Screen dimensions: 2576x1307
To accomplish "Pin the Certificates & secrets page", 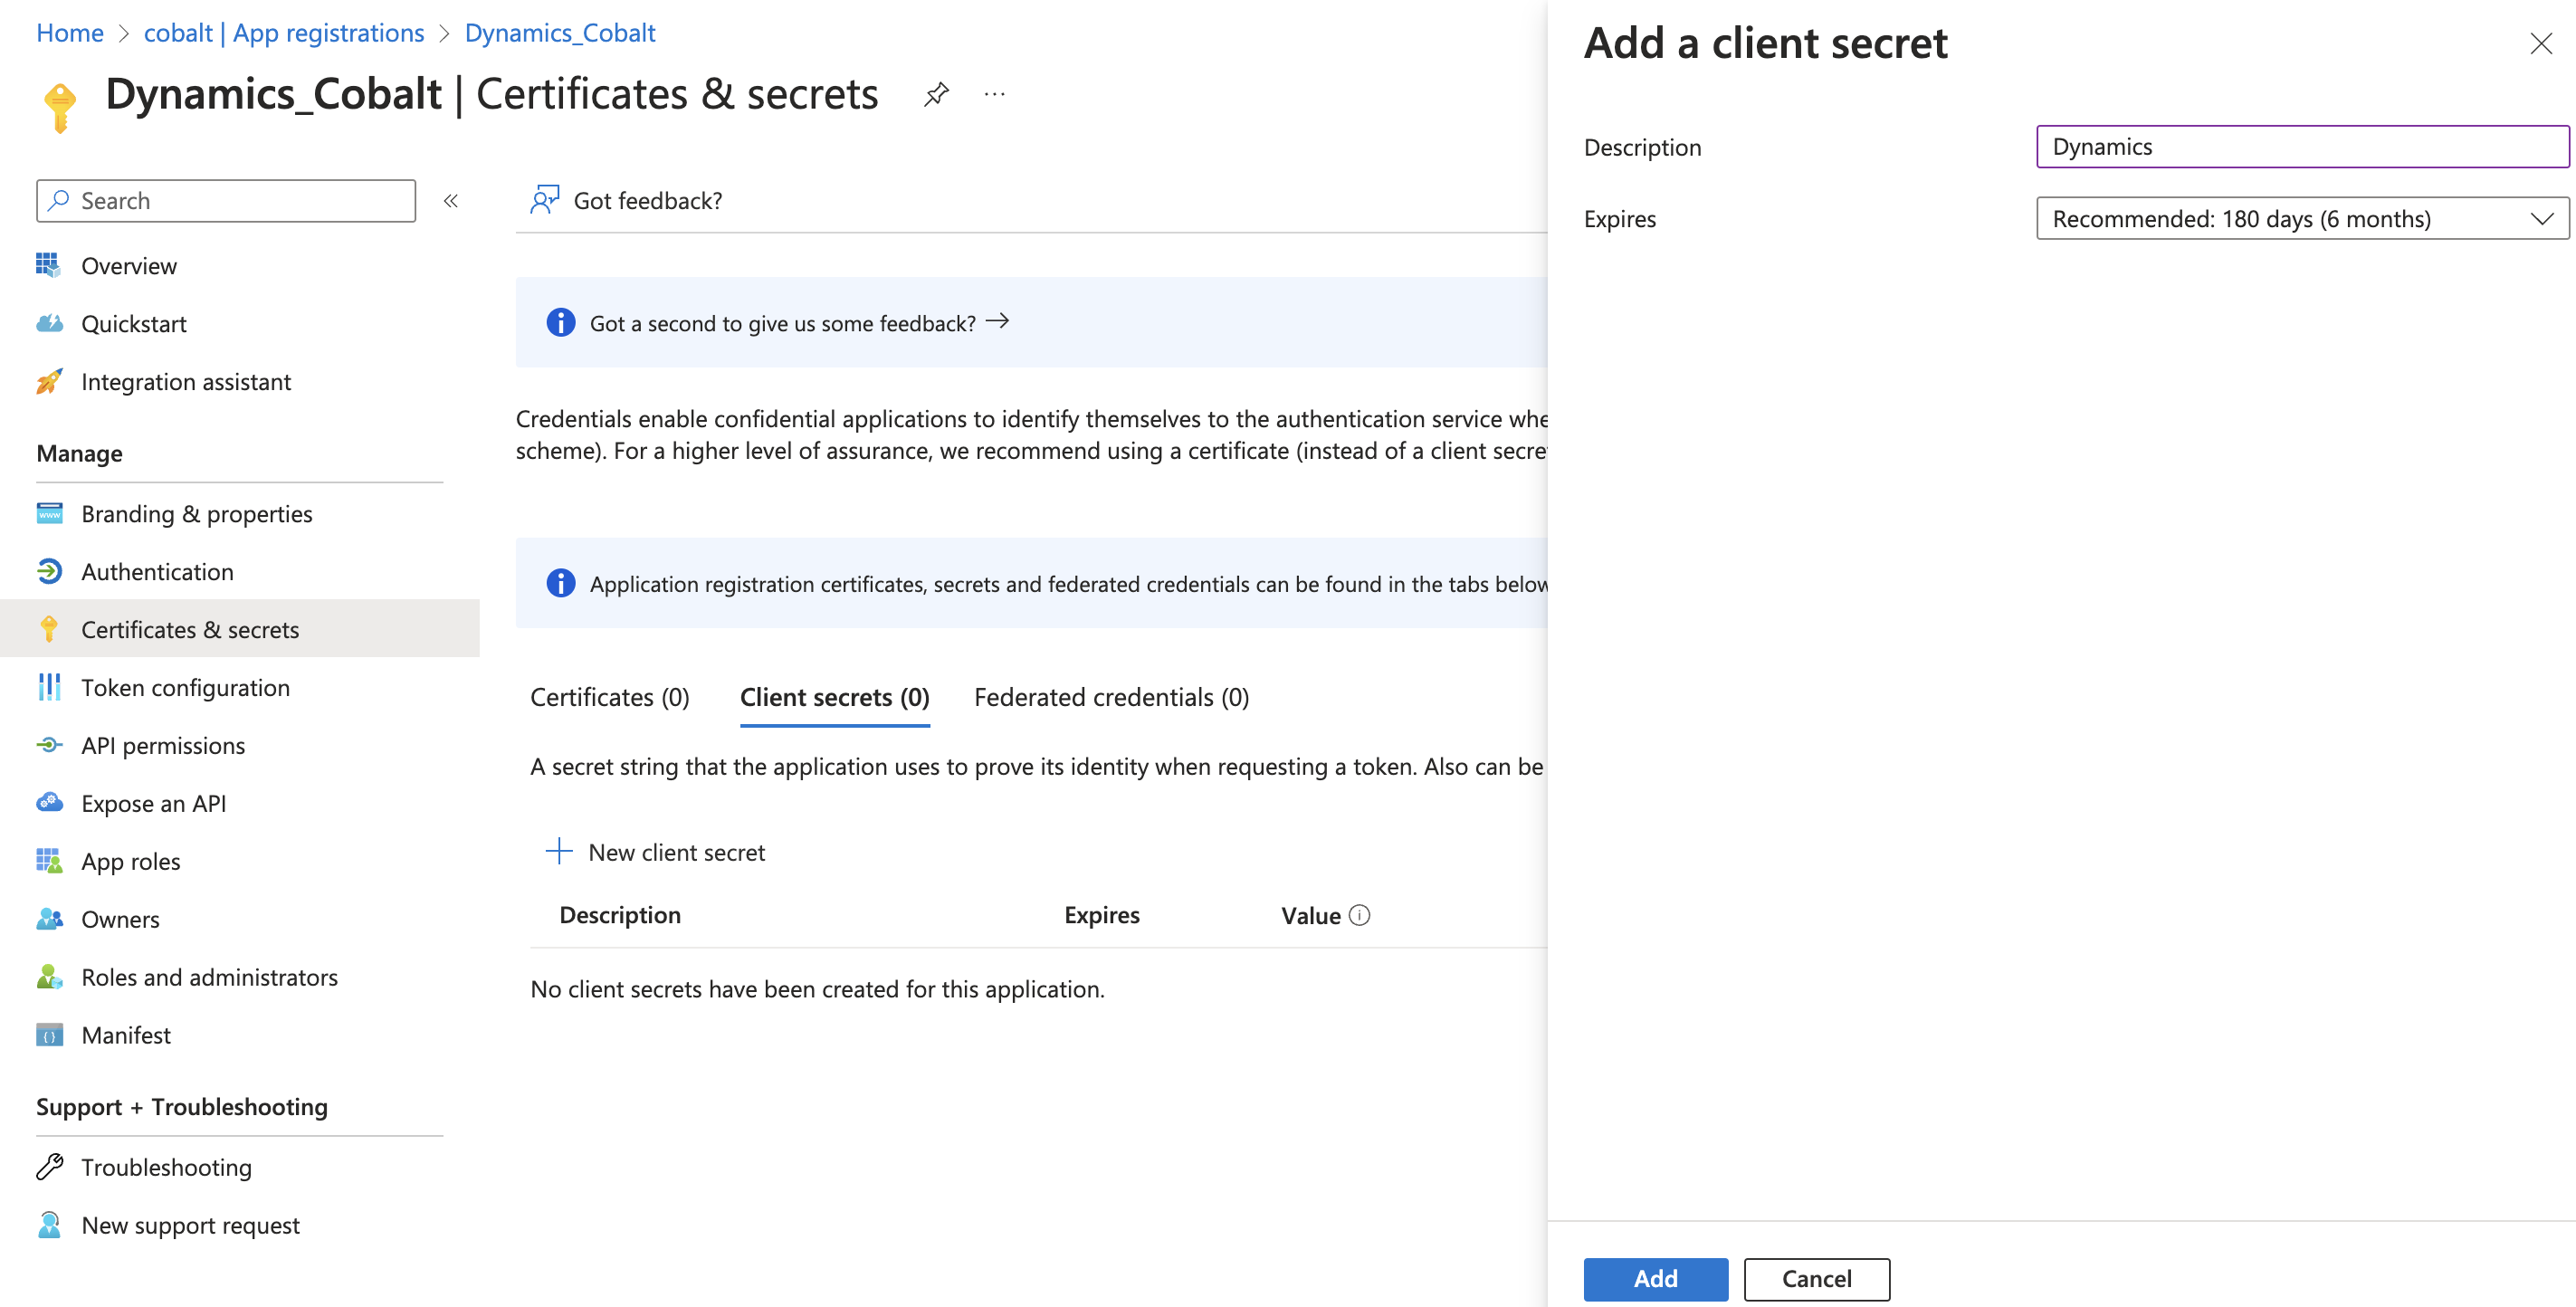I will (936, 93).
